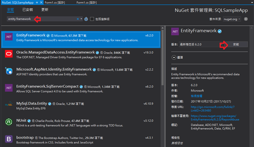Clear the search text with X icon
The height and width of the screenshot is (147, 254).
click(x=78, y=19)
